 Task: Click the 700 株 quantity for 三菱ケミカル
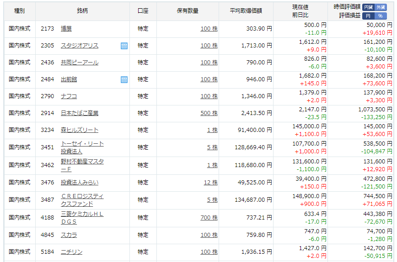click(x=209, y=218)
